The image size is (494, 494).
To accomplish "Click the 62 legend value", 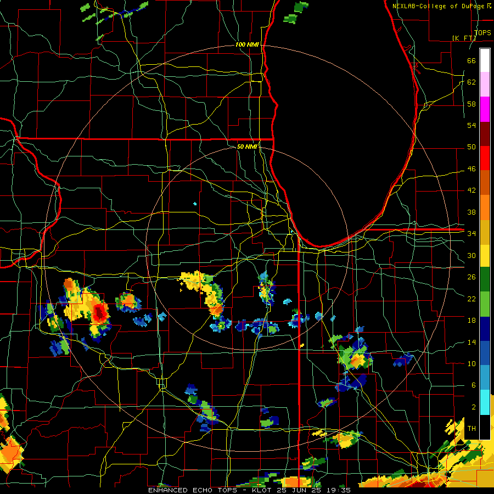I will [x=471, y=82].
